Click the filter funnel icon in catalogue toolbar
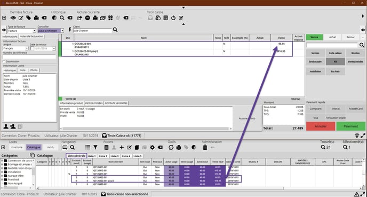 (x=95, y=148)
